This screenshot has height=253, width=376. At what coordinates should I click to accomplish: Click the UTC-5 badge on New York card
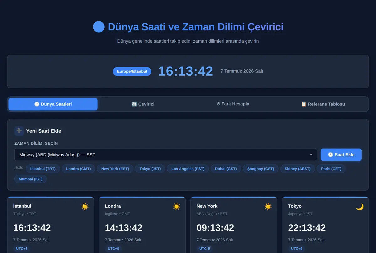point(205,249)
